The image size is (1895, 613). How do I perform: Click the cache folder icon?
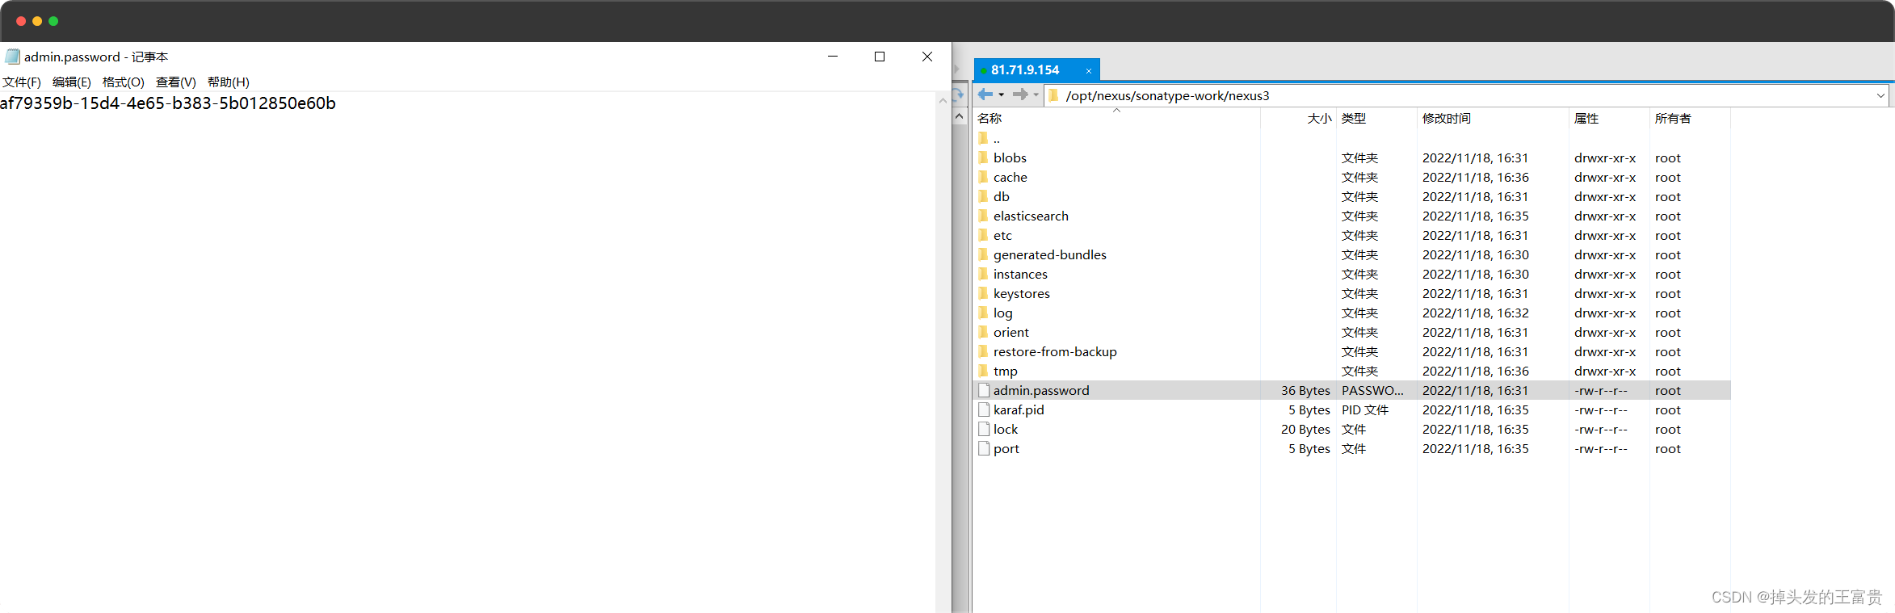(x=983, y=177)
